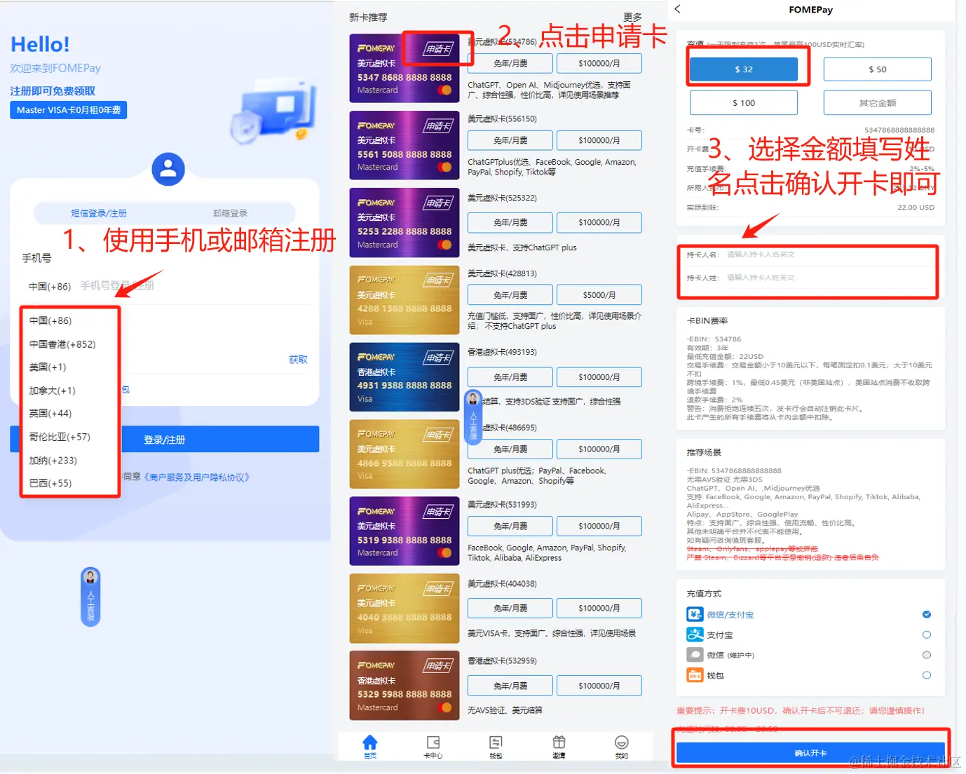The height and width of the screenshot is (774, 966).
Task: Select 钱包 payment radio button
Action: click(x=927, y=675)
